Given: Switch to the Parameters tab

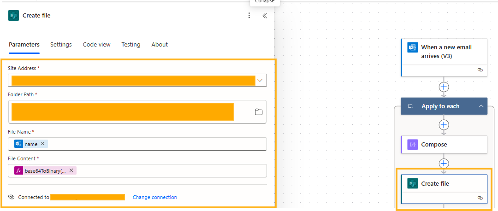Looking at the screenshot, I should (24, 45).
